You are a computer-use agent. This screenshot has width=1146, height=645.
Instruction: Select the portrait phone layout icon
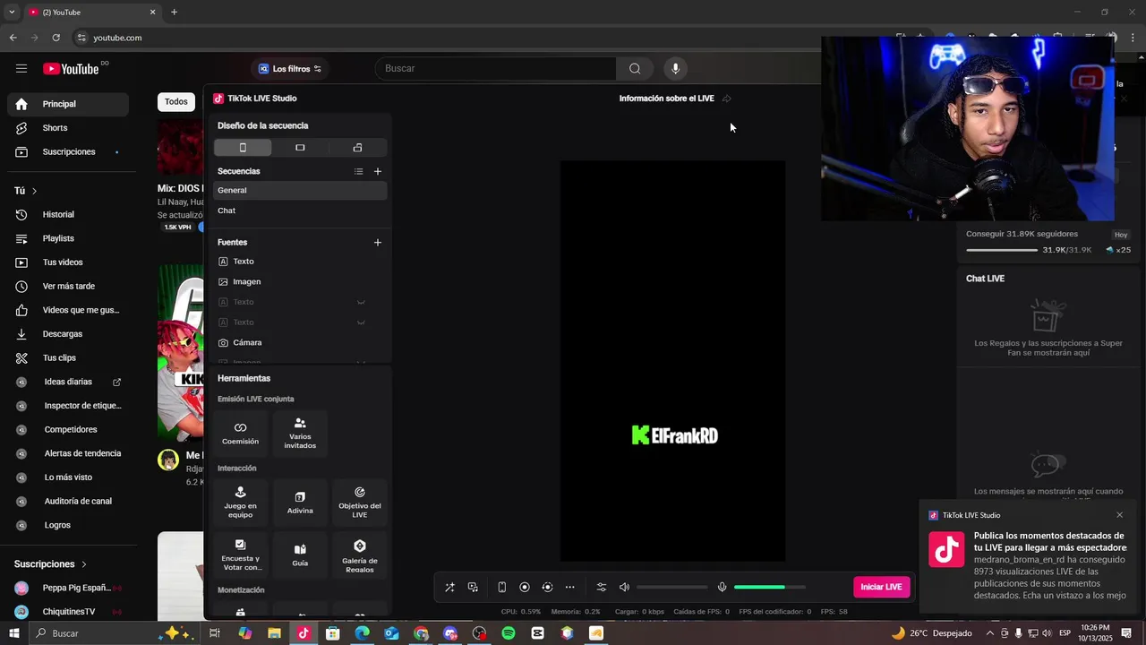tap(243, 148)
